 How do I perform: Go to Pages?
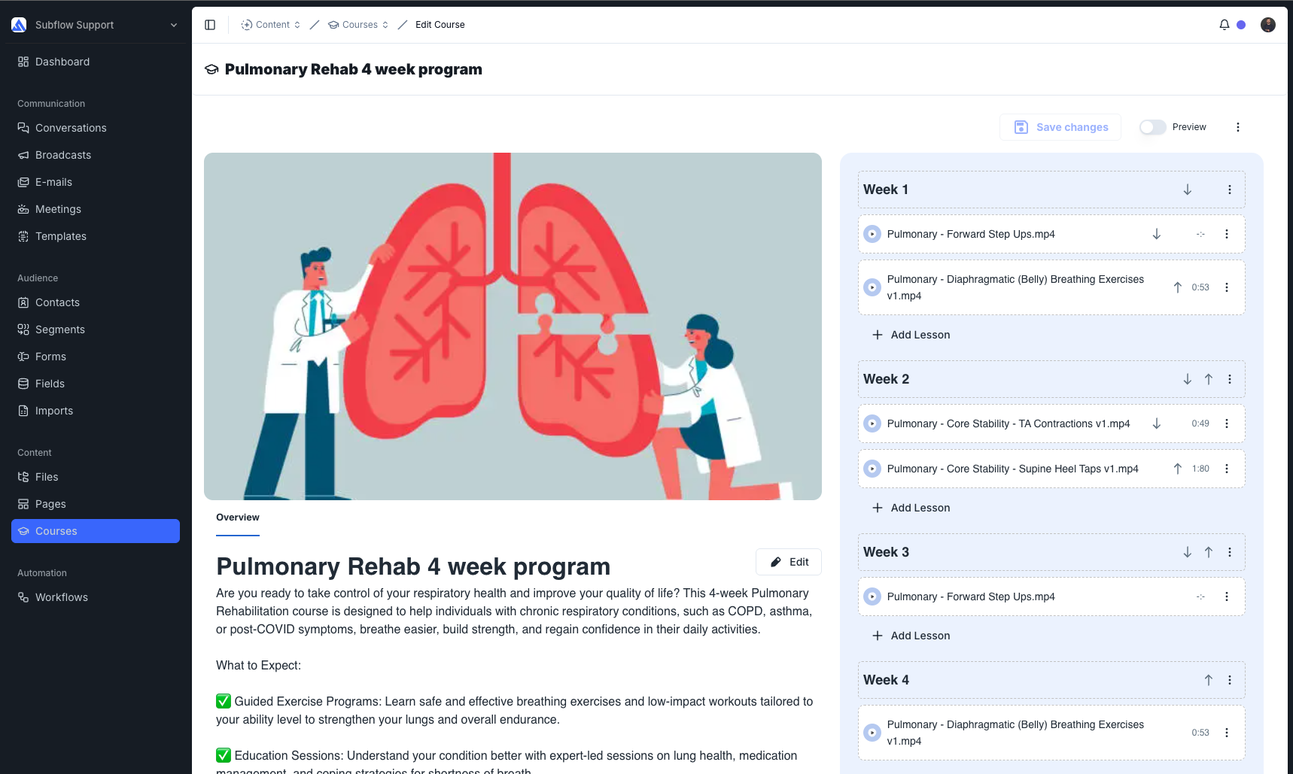96,504
